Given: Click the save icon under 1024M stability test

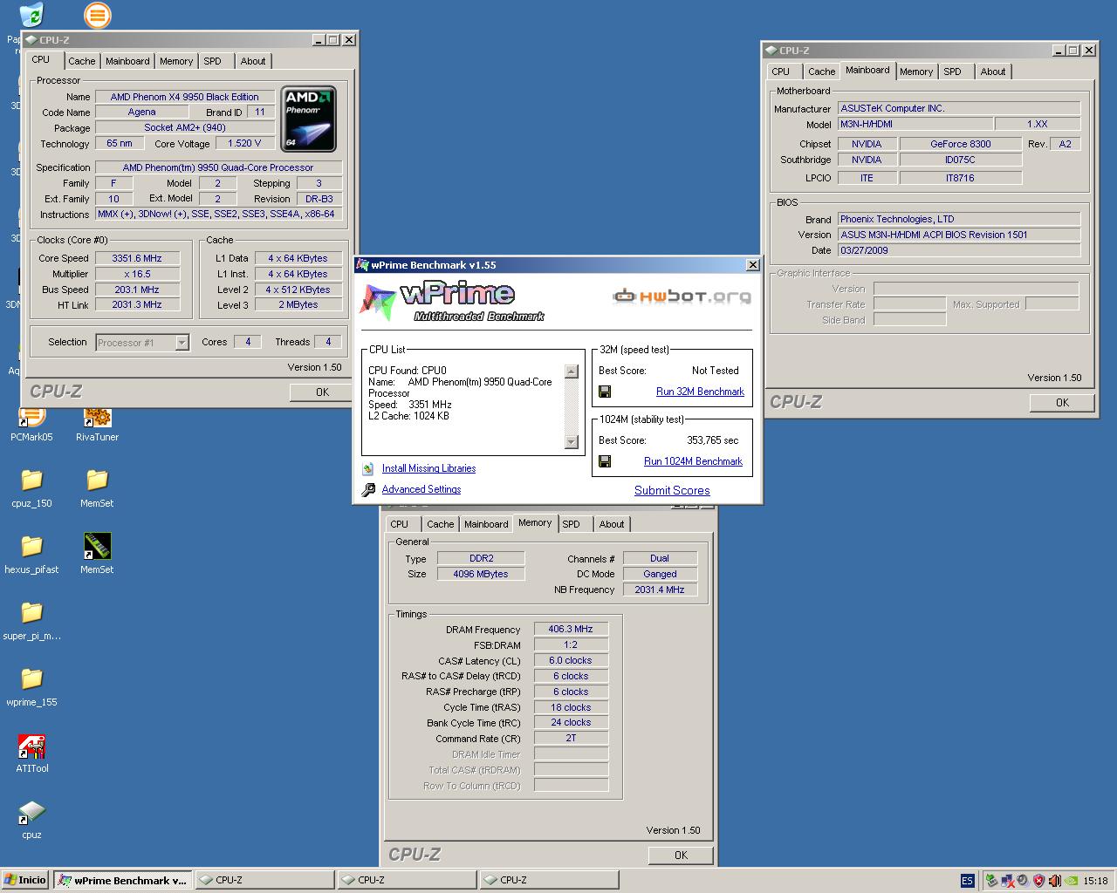Looking at the screenshot, I should click(605, 461).
